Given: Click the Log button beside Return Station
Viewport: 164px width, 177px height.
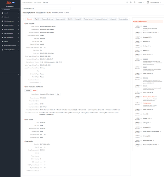Looking at the screenshot, I should (x=58, y=94).
